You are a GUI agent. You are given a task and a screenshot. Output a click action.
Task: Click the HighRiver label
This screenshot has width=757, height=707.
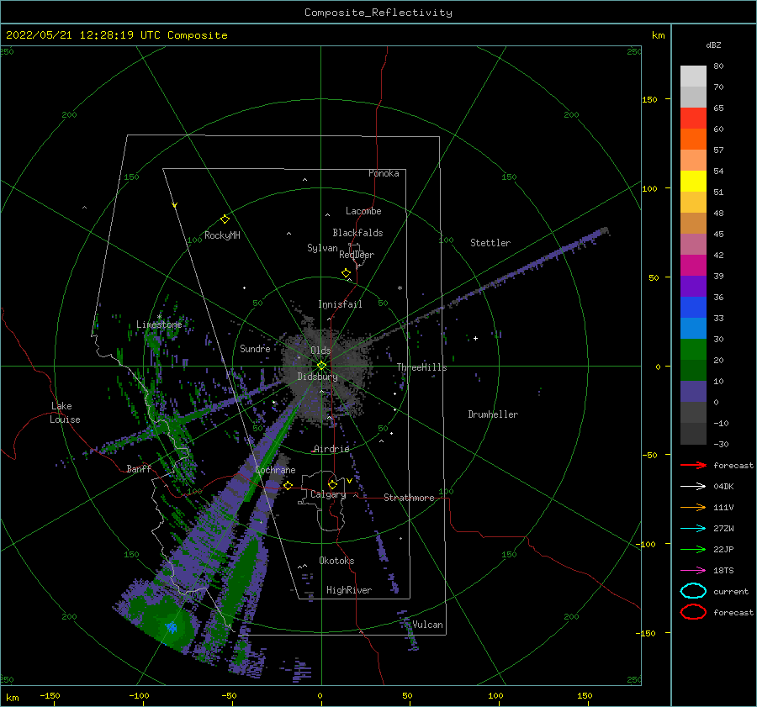point(349,590)
